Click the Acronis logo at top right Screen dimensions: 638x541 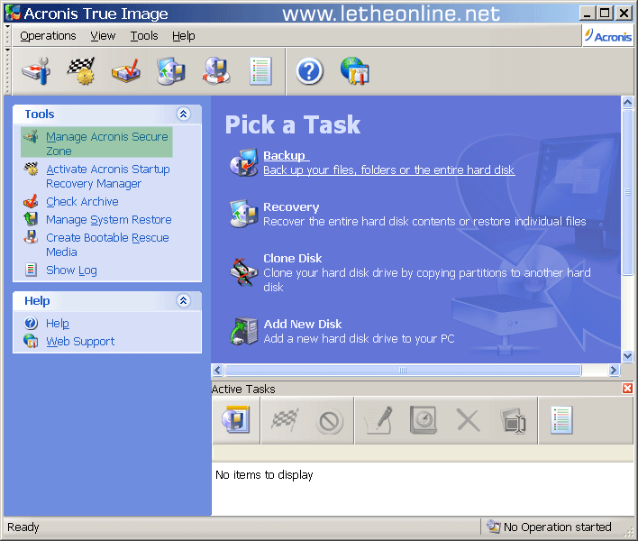tap(608, 36)
